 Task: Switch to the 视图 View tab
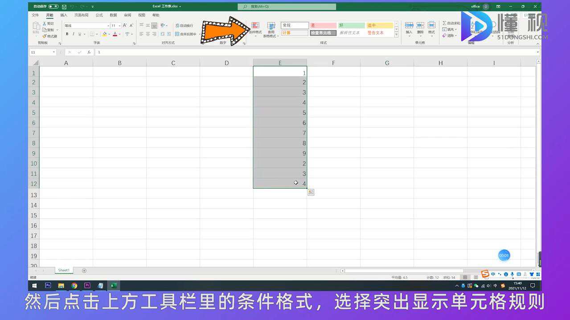pos(142,15)
